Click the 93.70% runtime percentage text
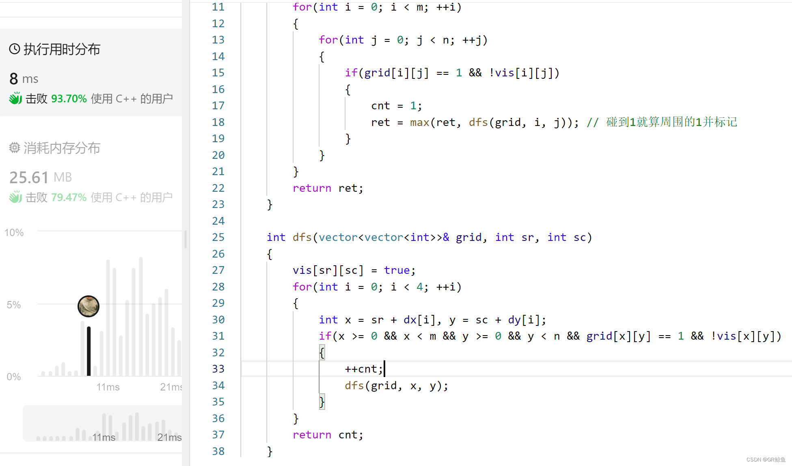 69,99
